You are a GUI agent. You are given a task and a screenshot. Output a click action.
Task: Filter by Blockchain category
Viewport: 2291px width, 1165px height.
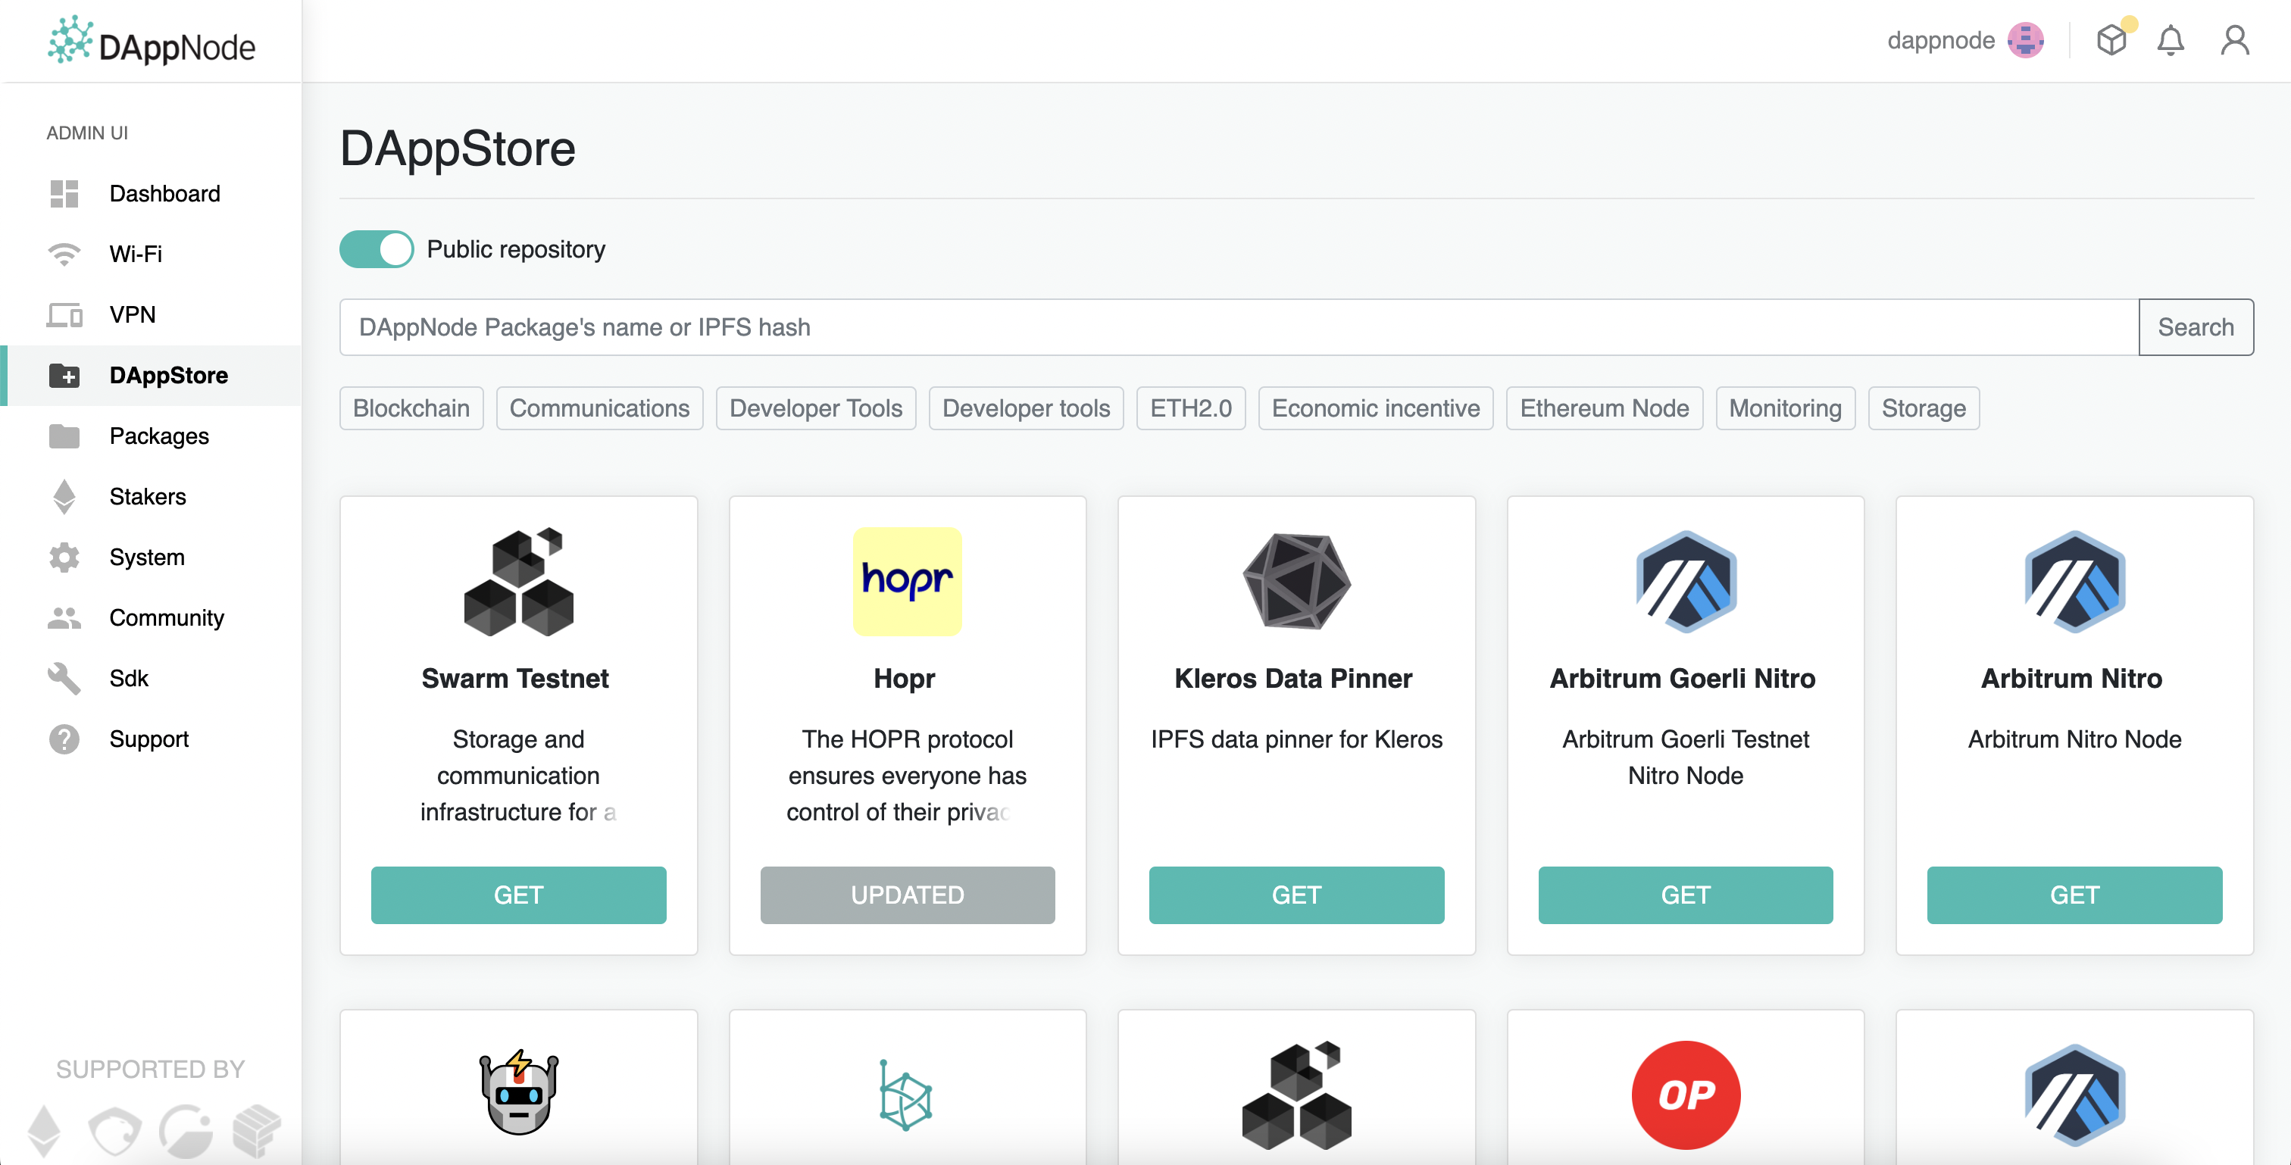pyautogui.click(x=412, y=408)
